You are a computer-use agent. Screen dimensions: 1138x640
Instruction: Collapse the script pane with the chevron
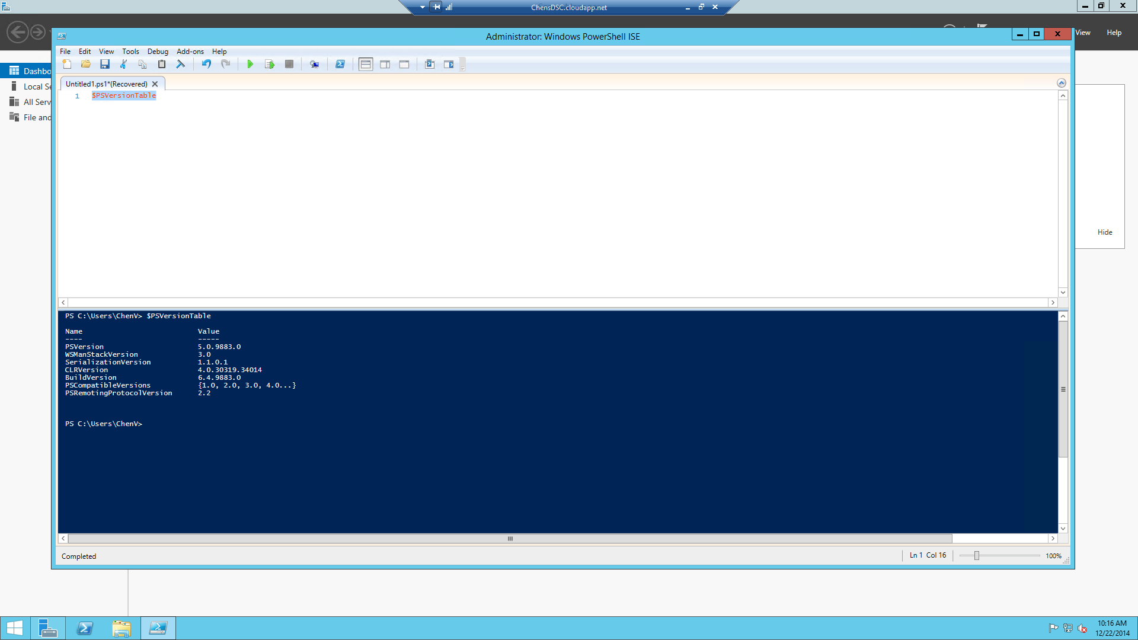coord(1062,83)
